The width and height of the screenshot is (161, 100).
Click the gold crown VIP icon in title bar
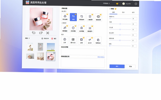[x=117, y=4]
